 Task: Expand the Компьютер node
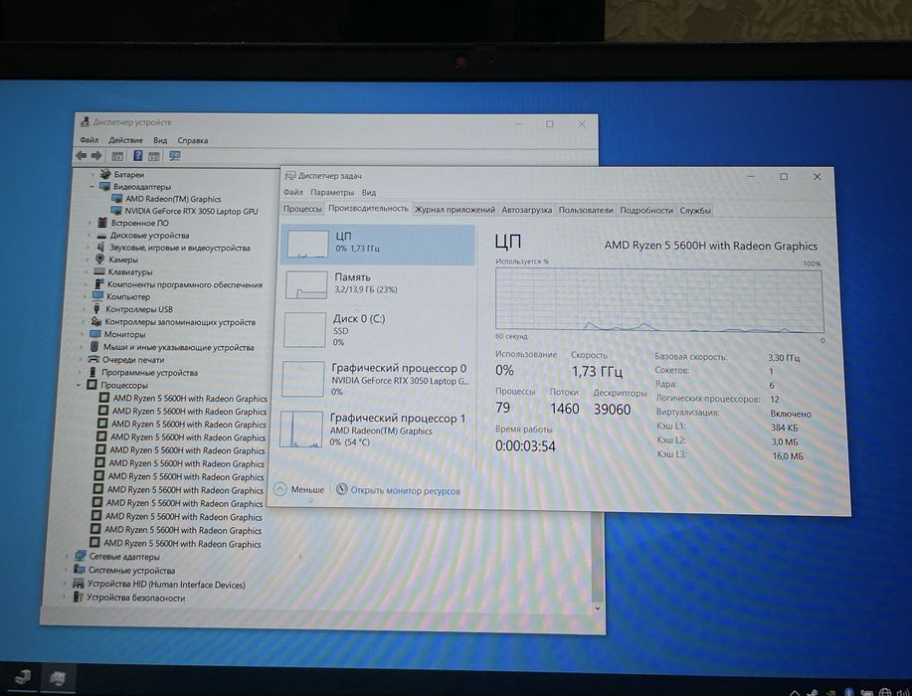tap(85, 296)
